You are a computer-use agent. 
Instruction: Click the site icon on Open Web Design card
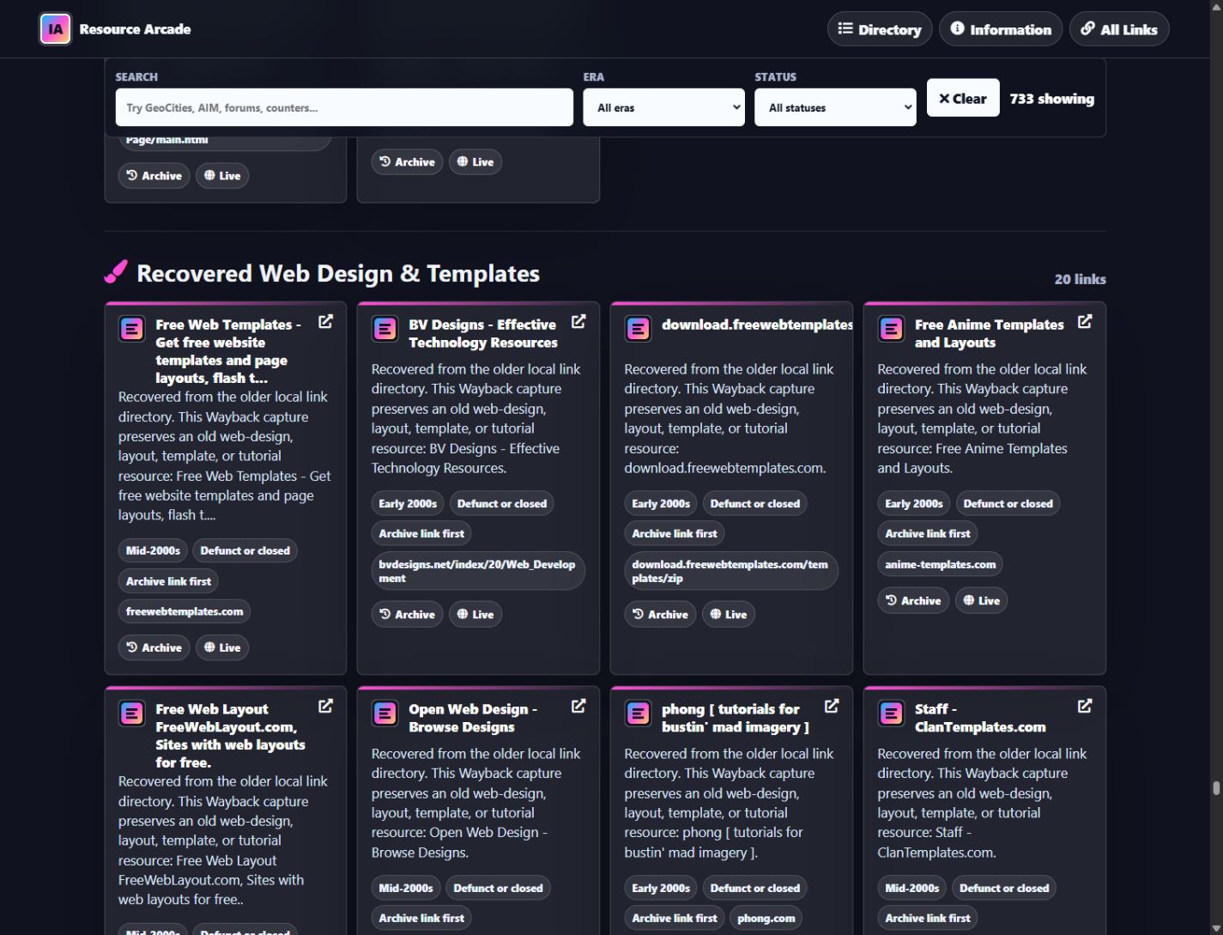(x=384, y=713)
